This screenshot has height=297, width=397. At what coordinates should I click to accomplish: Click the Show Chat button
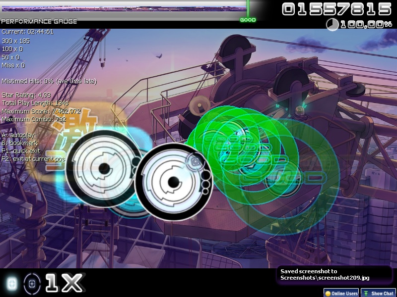click(x=379, y=293)
